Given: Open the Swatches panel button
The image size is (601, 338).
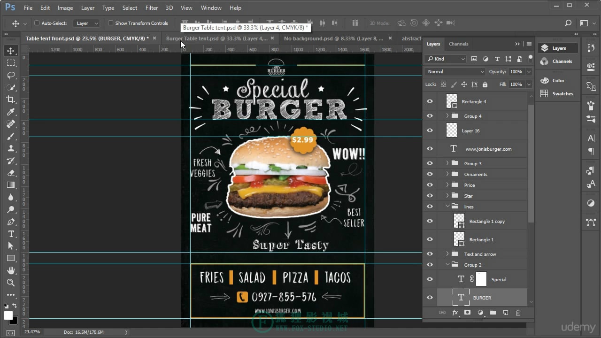Looking at the screenshot, I should coord(557,93).
